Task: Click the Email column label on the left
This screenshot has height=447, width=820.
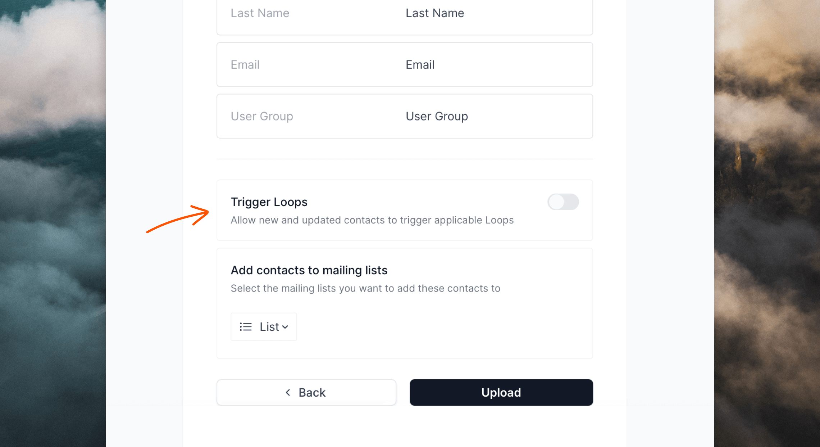Action: (x=245, y=65)
